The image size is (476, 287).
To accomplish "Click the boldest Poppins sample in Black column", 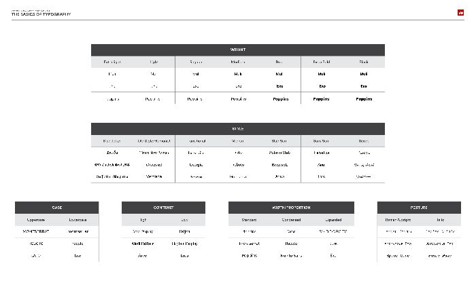I will pos(364,99).
